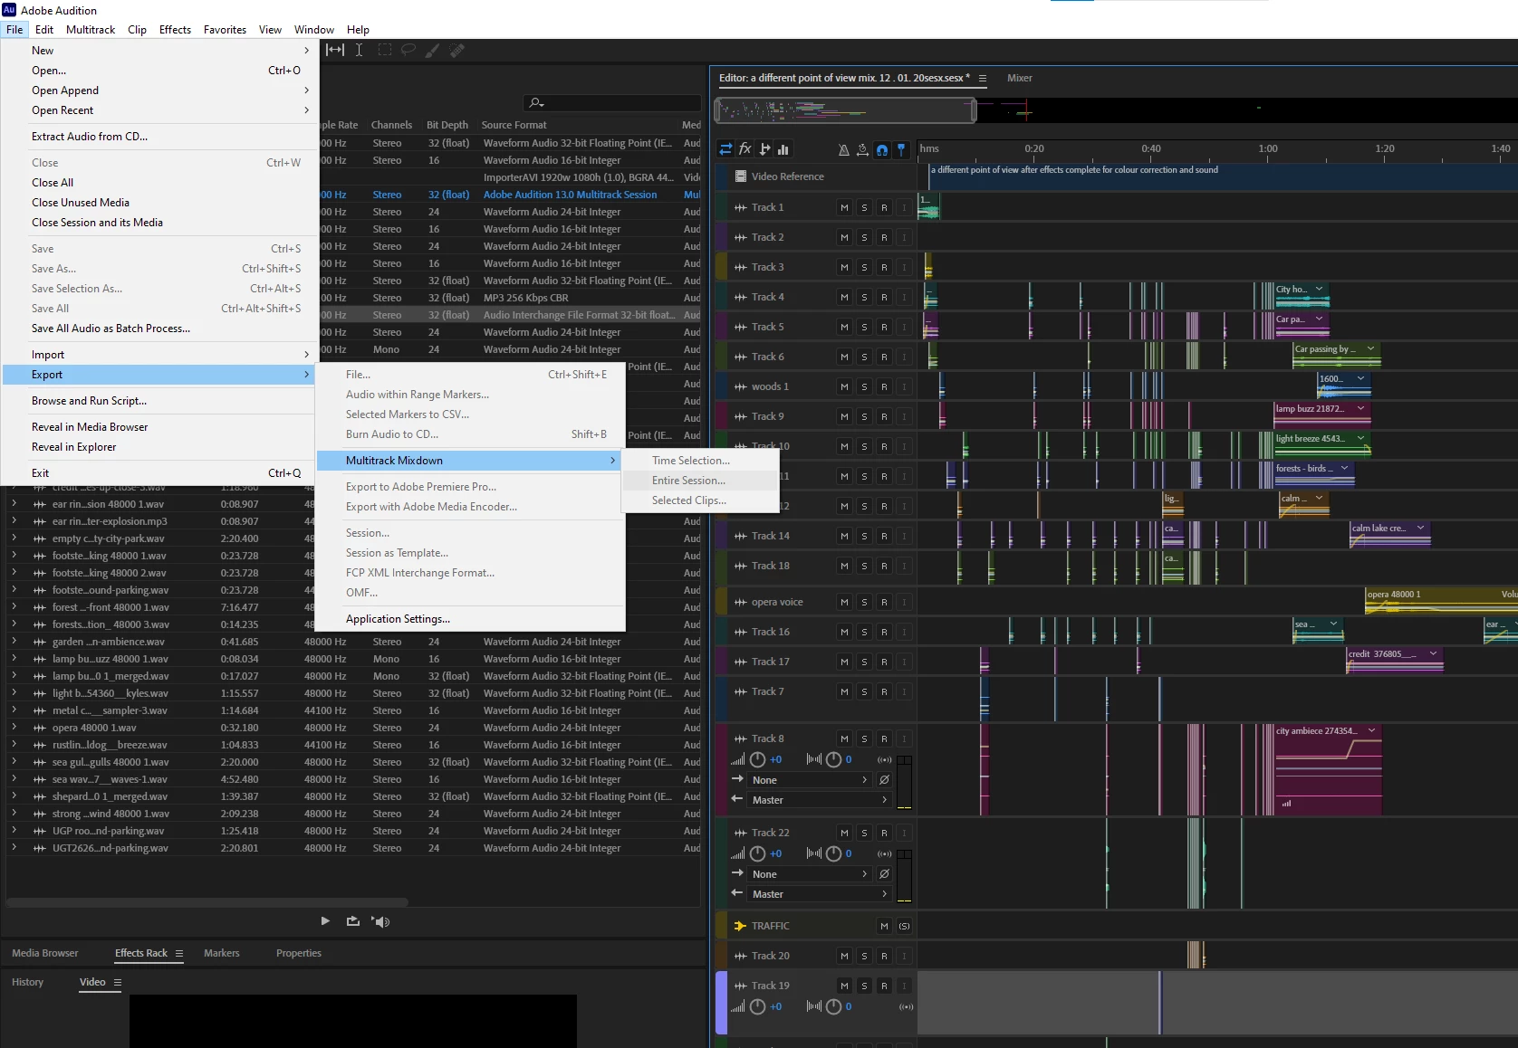This screenshot has height=1048, width=1518.
Task: Click the session overview navigator bar
Action: (x=845, y=110)
